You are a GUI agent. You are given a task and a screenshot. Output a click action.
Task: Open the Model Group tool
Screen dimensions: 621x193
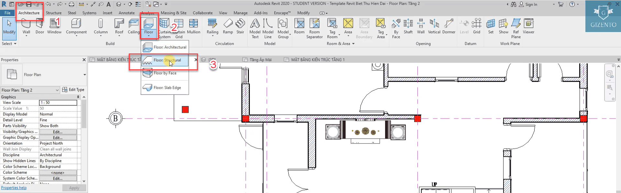coord(283,28)
